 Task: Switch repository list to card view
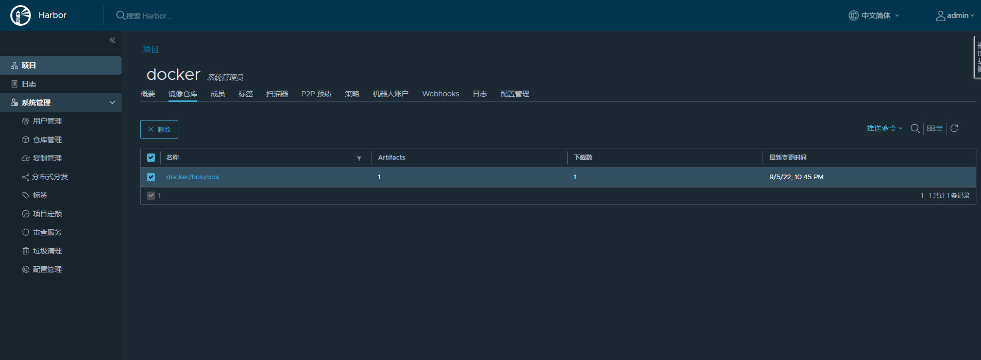(x=931, y=129)
